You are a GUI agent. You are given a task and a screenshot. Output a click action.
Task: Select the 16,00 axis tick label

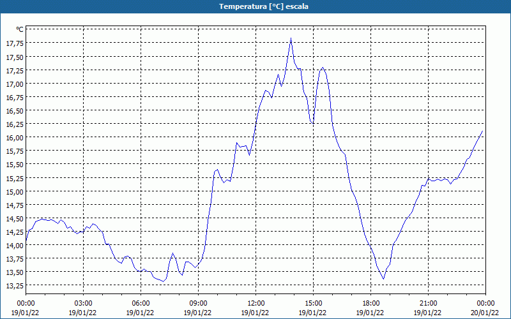[15, 138]
